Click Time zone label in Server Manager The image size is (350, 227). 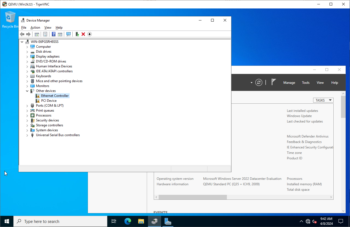pyautogui.click(x=294, y=153)
